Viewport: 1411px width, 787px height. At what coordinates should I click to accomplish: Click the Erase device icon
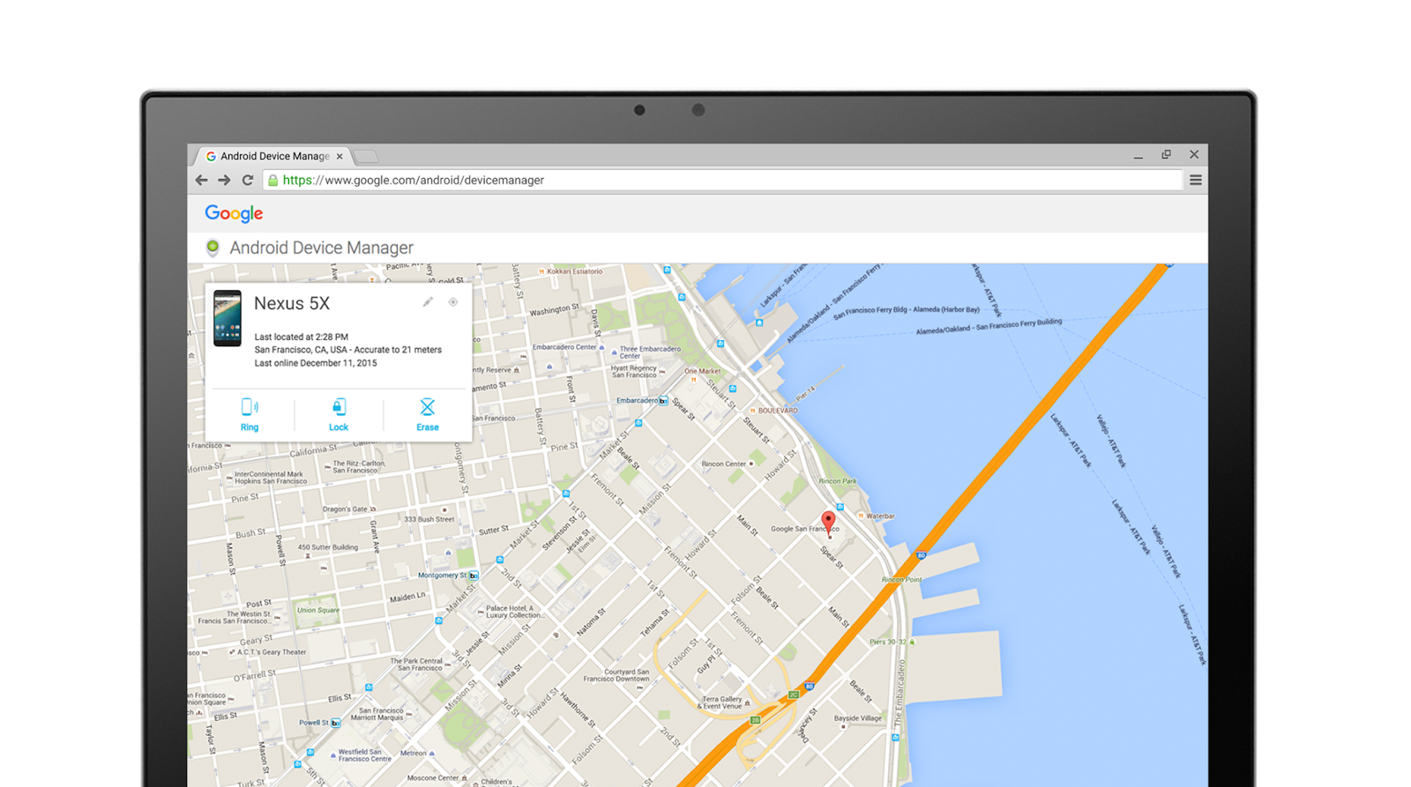tap(427, 406)
